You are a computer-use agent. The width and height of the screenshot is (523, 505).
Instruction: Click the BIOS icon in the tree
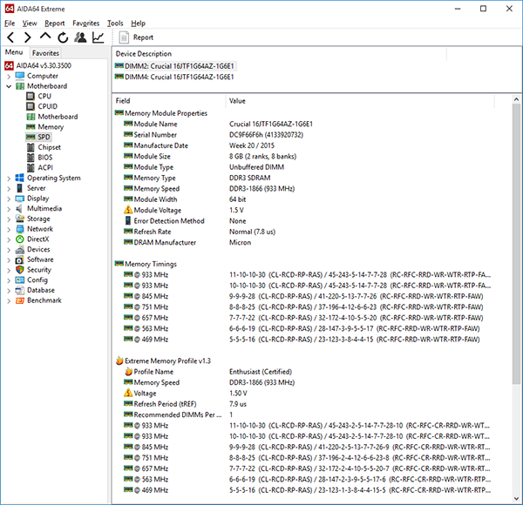31,158
